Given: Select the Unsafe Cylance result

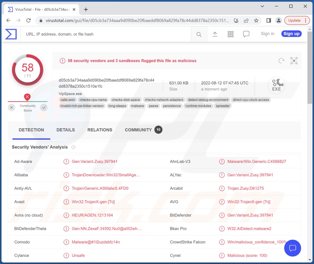Looking at the screenshot, I should tap(78, 255).
